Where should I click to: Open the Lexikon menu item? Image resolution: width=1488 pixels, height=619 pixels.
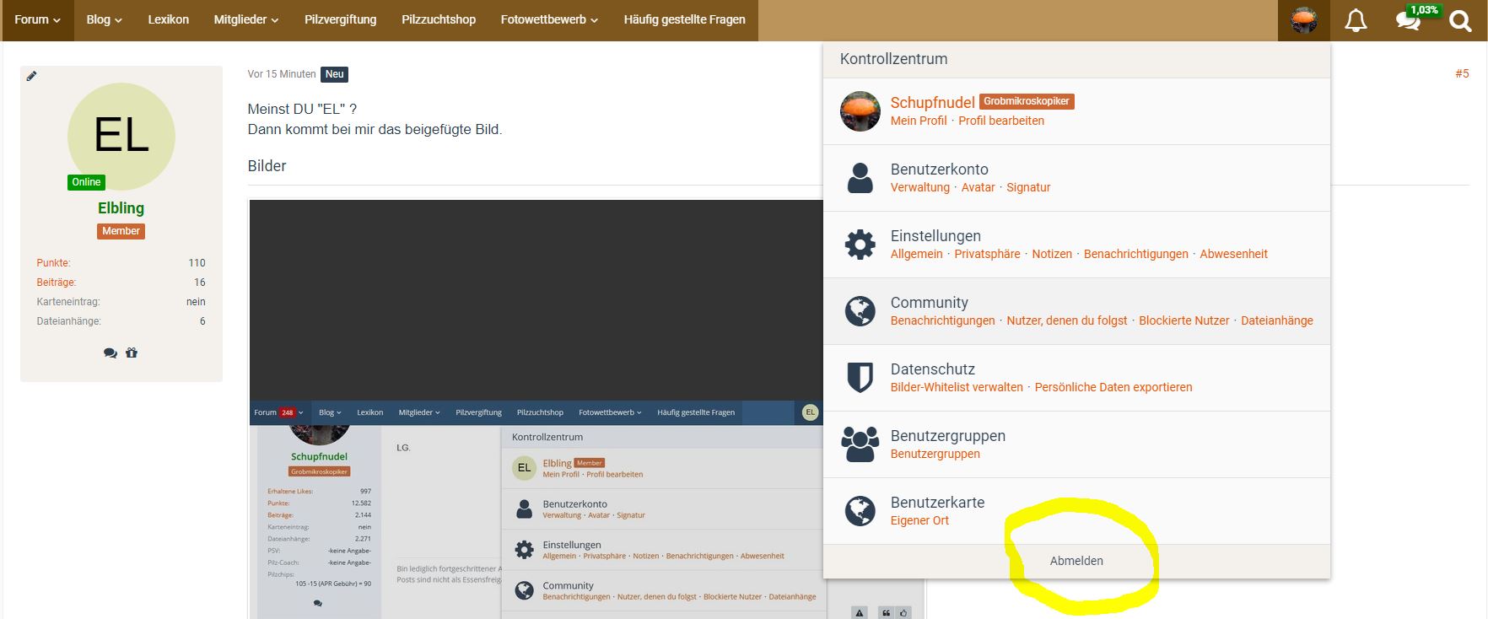point(168,19)
